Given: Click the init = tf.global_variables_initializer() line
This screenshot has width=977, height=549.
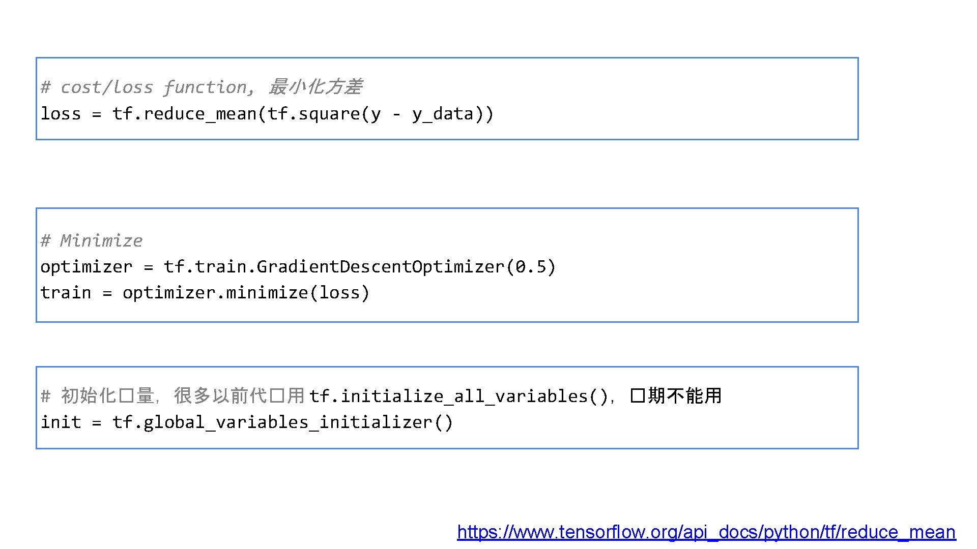Looking at the screenshot, I should click(x=246, y=422).
